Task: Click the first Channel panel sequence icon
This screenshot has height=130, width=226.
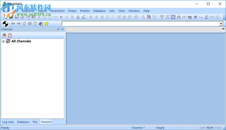Action: click(x=4, y=36)
